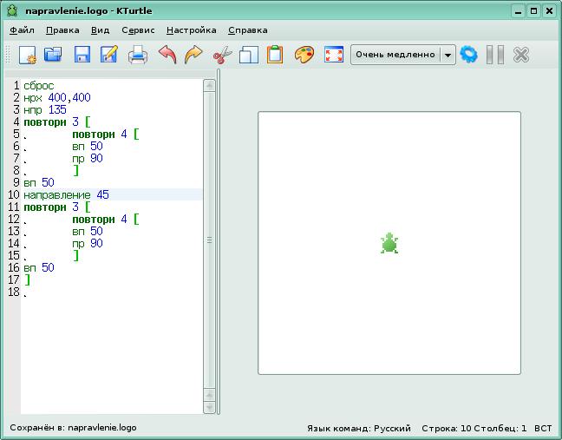
Task: Print using the printer icon
Action: (138, 56)
